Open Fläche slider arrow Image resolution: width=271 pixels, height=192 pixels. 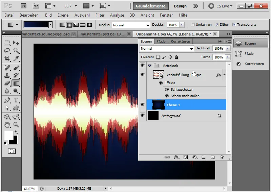tap(227, 57)
